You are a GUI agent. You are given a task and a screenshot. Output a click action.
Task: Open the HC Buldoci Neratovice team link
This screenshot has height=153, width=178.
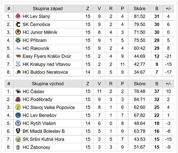click(x=45, y=72)
